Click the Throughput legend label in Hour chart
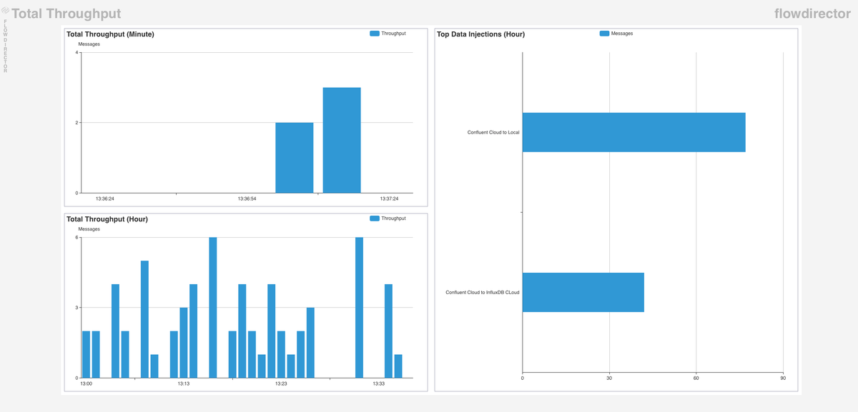The width and height of the screenshot is (858, 412). 393,218
